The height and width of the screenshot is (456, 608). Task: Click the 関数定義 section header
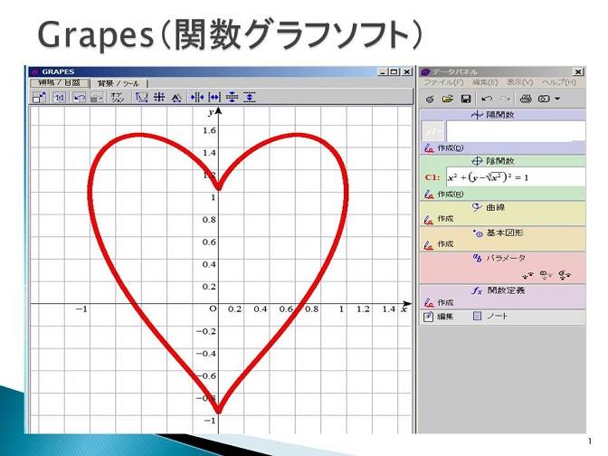(x=502, y=290)
